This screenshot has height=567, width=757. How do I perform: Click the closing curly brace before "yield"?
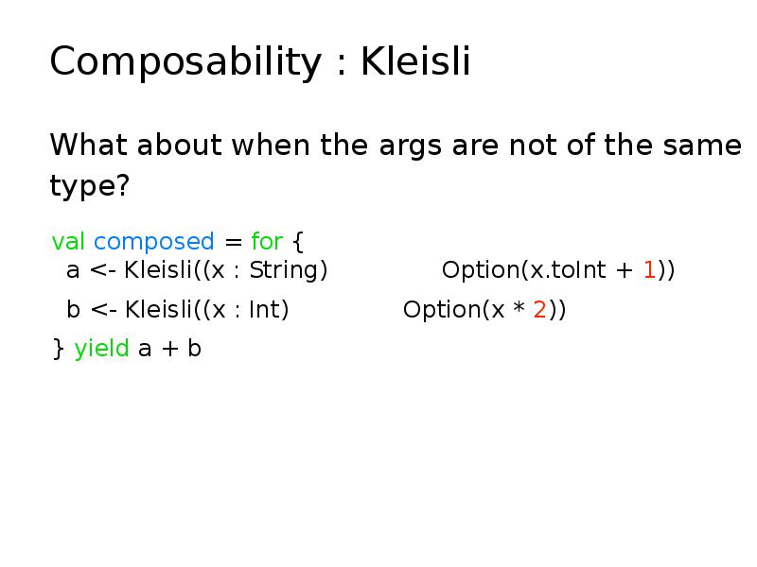click(58, 349)
